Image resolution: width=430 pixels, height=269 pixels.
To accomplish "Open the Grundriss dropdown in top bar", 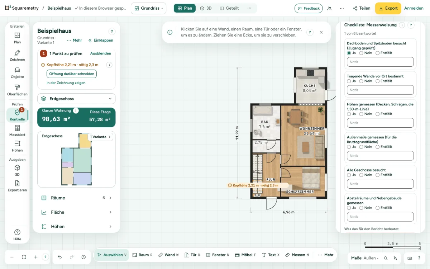I will (x=148, y=8).
